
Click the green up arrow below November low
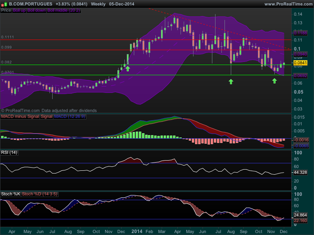(x=274, y=80)
